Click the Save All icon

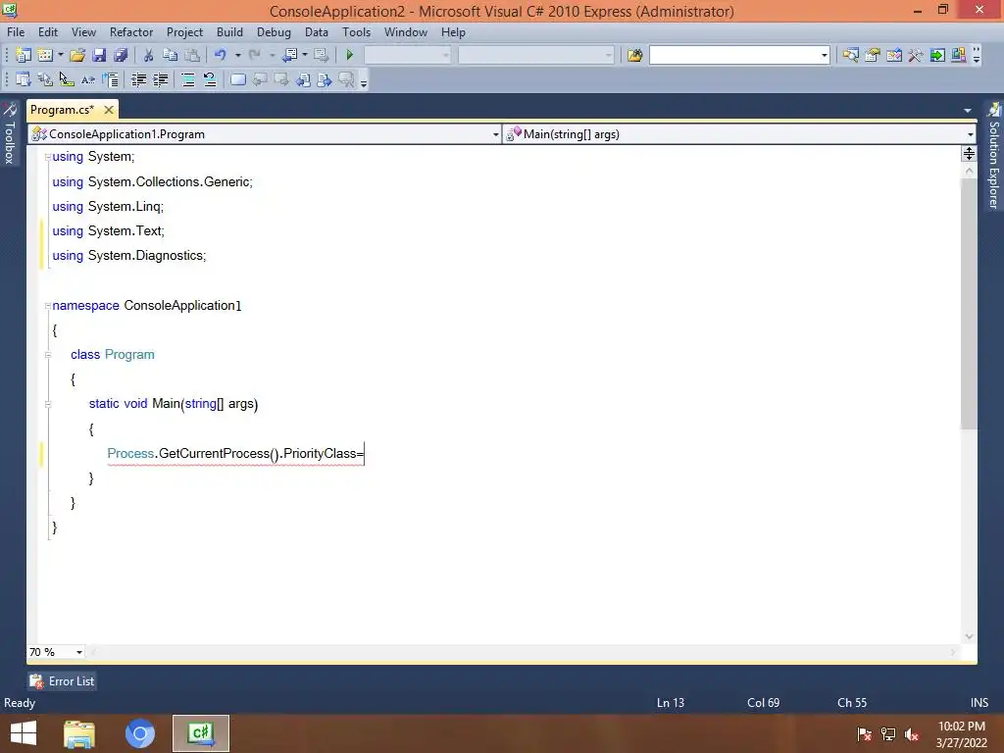(121, 55)
